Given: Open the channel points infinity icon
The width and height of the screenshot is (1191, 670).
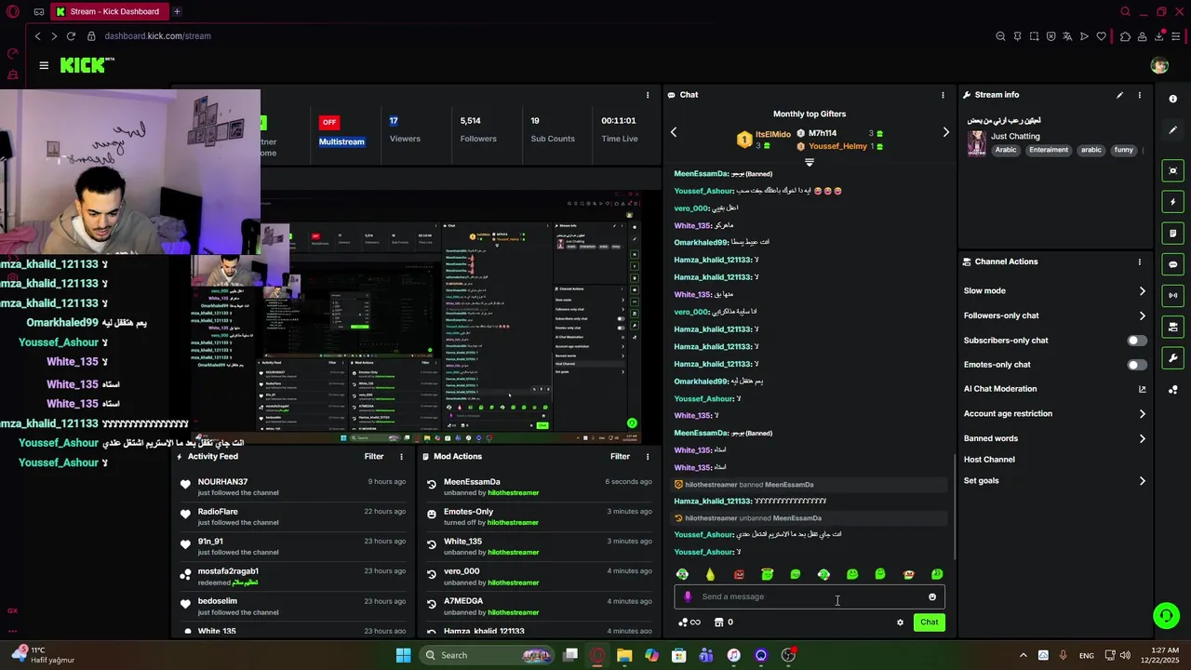Looking at the screenshot, I should pos(689,623).
